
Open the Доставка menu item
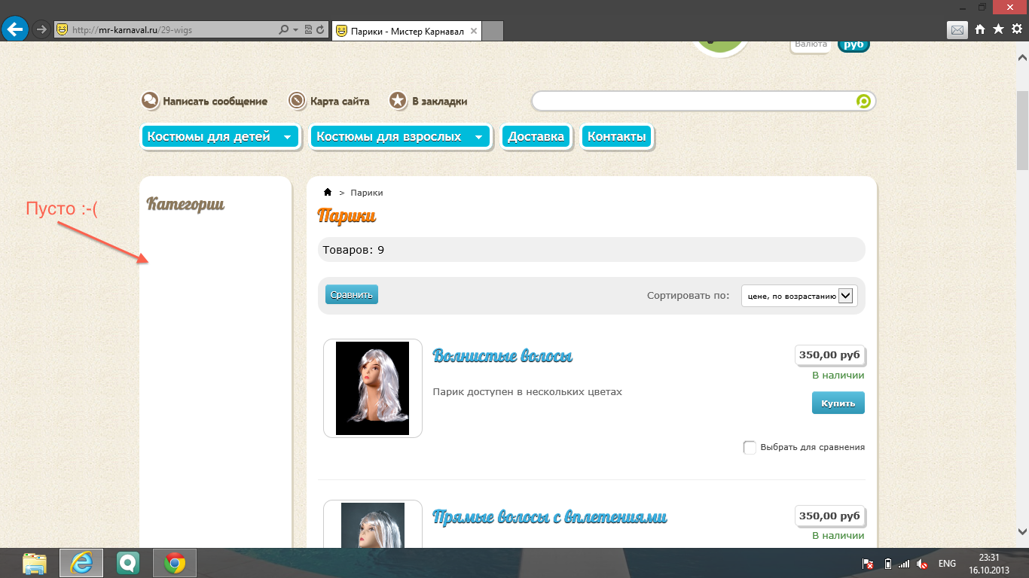tap(536, 137)
